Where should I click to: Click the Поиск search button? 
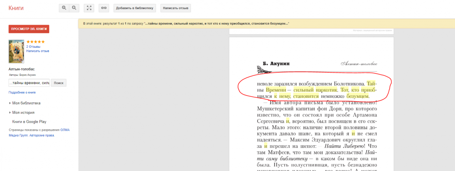pyautogui.click(x=59, y=83)
